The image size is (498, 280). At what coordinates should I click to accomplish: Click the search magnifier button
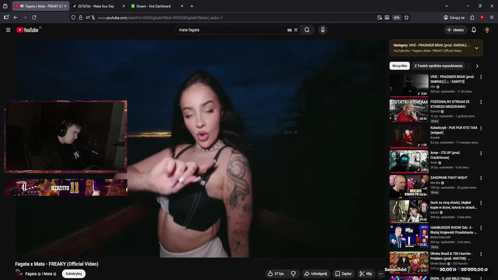pyautogui.click(x=307, y=30)
